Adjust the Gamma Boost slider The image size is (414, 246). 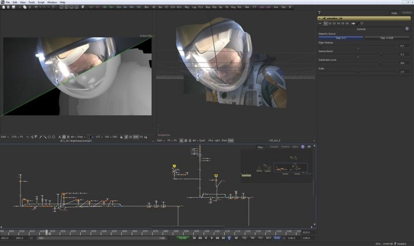point(381,54)
